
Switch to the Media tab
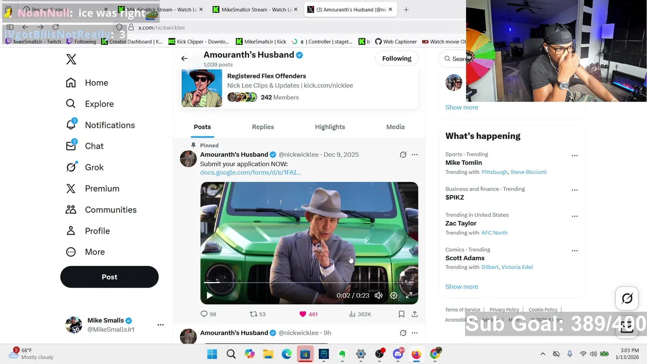pos(395,127)
